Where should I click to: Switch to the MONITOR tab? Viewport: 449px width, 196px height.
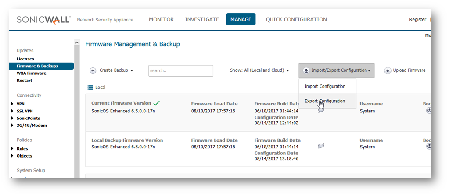point(161,20)
